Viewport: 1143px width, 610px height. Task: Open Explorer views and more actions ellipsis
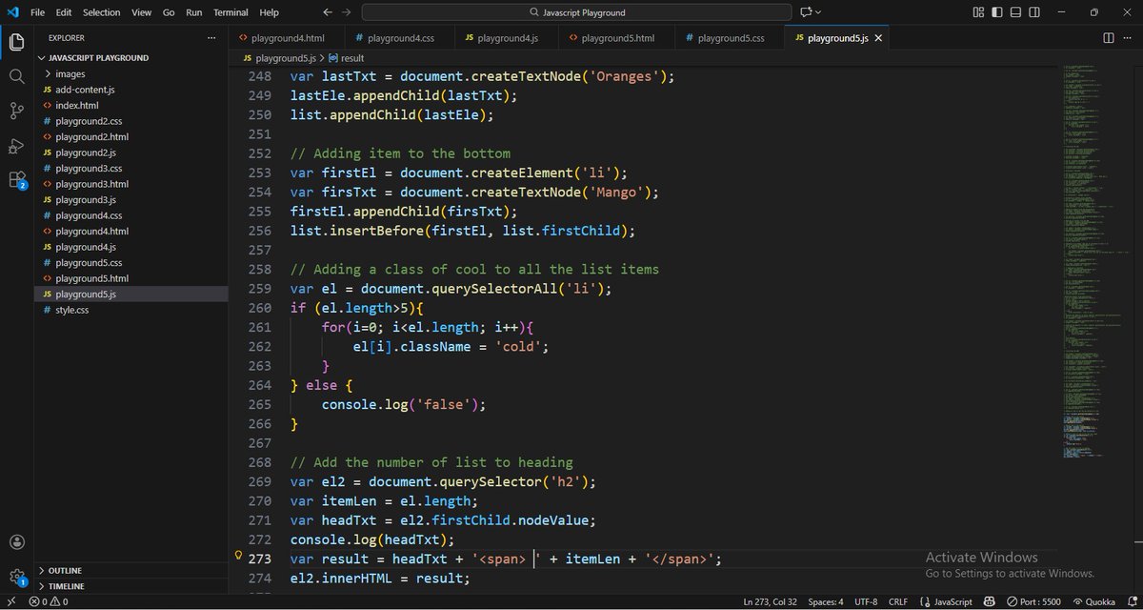pyautogui.click(x=211, y=38)
